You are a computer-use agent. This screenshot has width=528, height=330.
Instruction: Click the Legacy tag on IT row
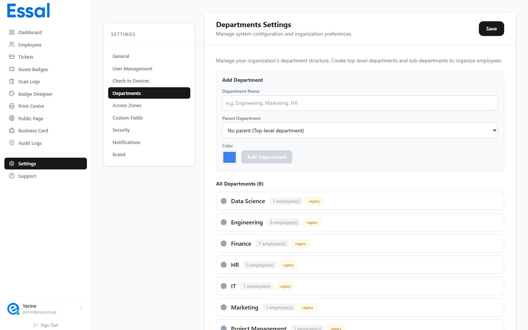[285, 286]
